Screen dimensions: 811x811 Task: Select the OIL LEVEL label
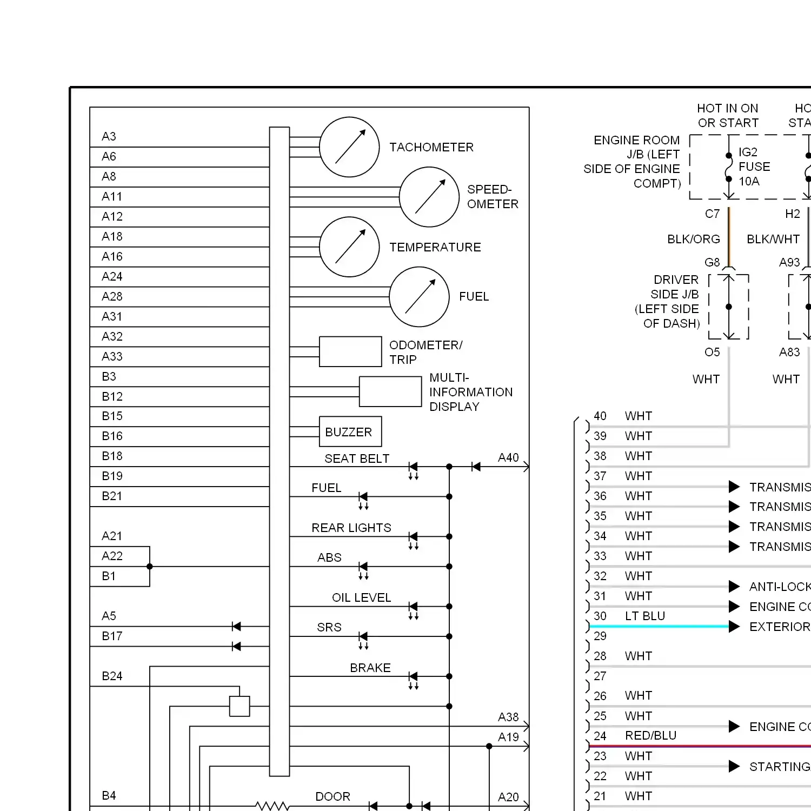[x=361, y=597]
